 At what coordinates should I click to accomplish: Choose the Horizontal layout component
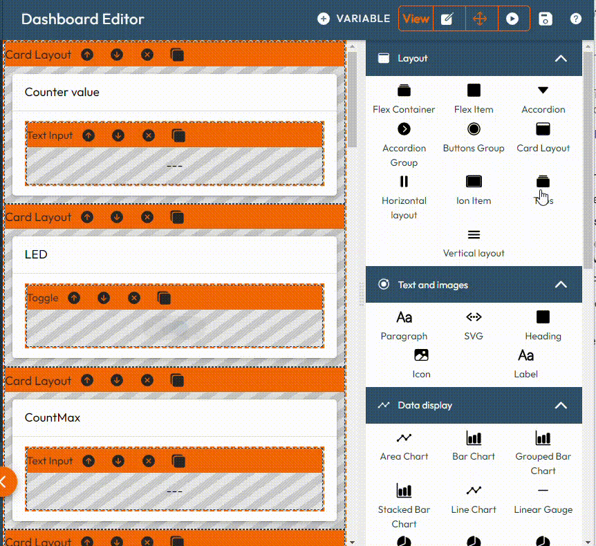click(404, 182)
